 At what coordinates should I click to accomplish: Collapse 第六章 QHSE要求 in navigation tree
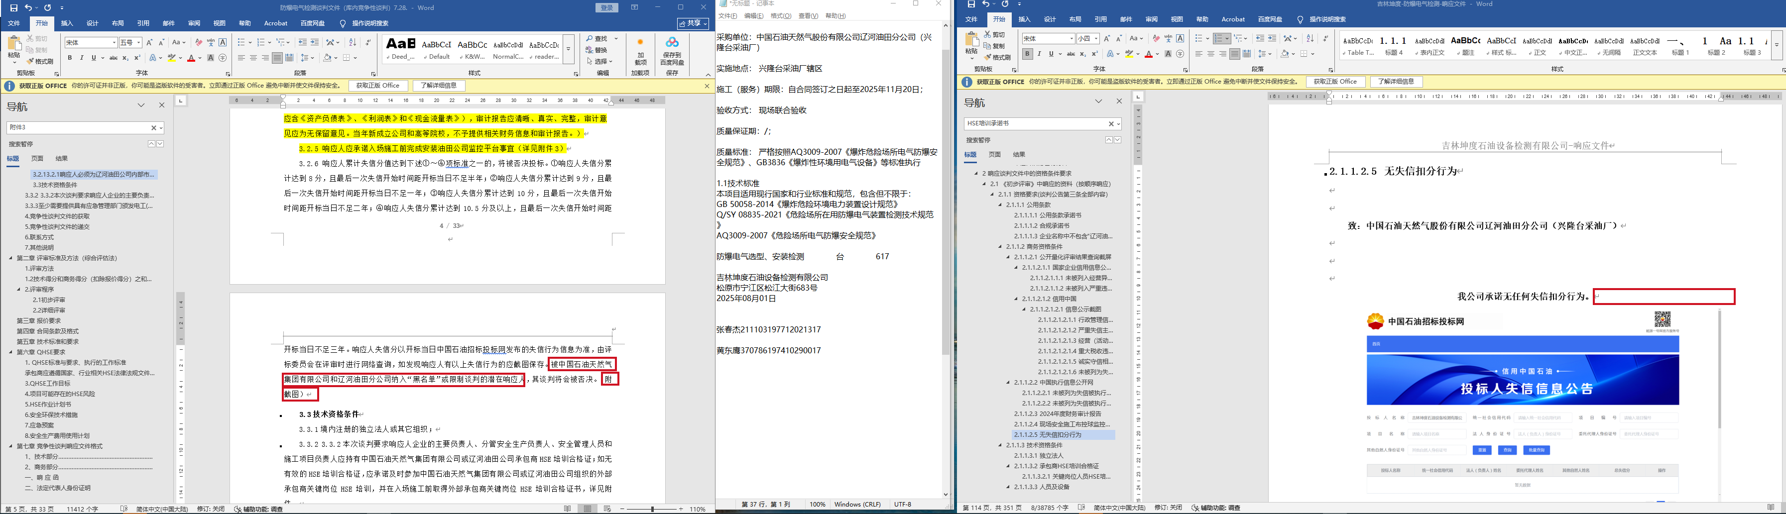pos(11,352)
